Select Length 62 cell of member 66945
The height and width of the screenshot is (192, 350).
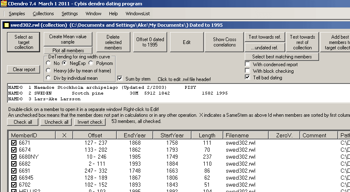click(x=207, y=178)
